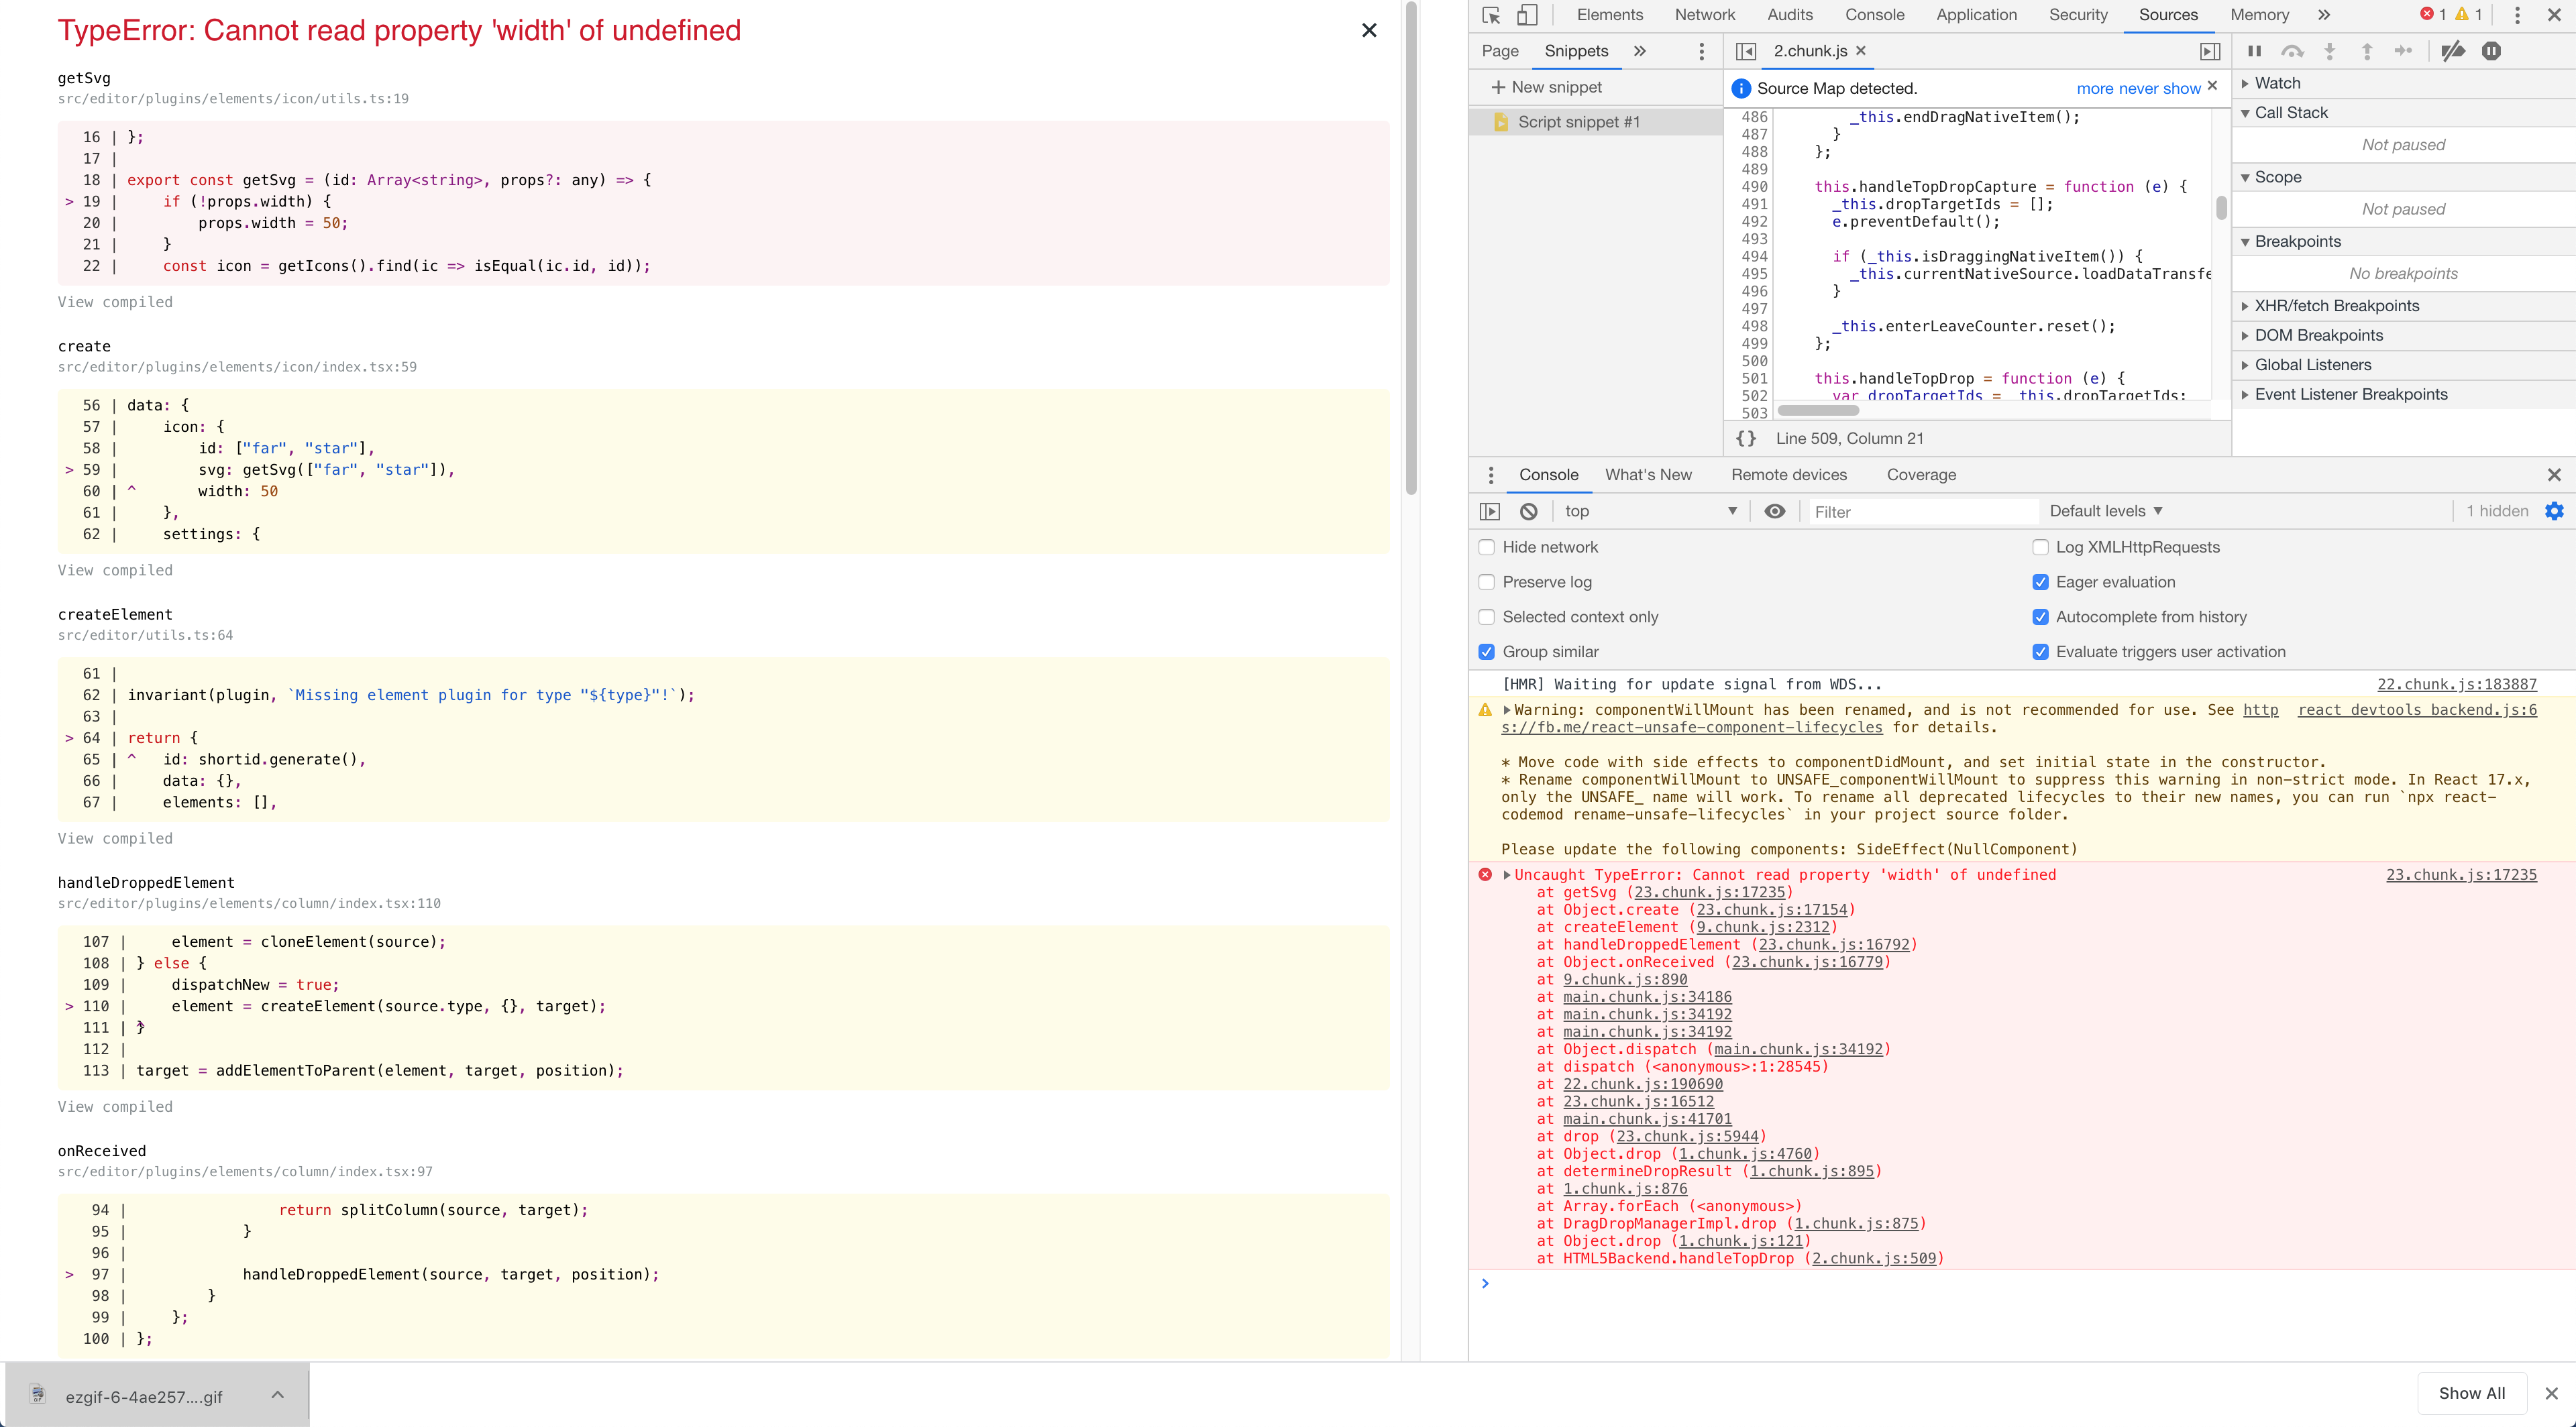
Task: Pause script execution button
Action: pos(2254,51)
